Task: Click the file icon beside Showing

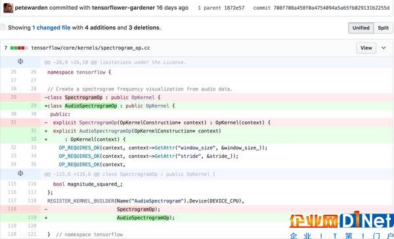Action: tap(3, 28)
